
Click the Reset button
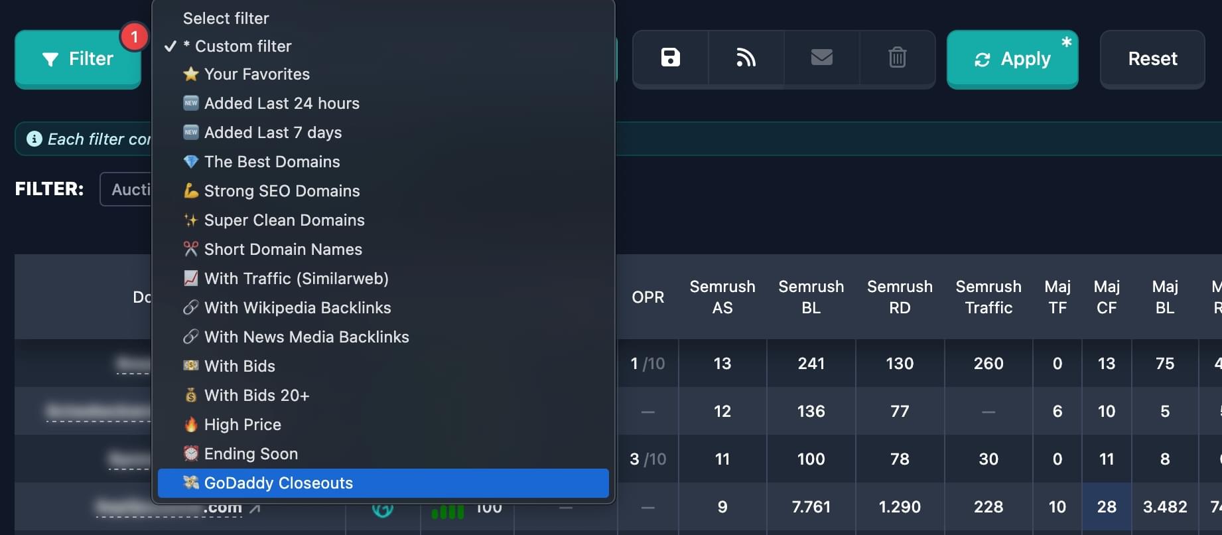[x=1152, y=59]
